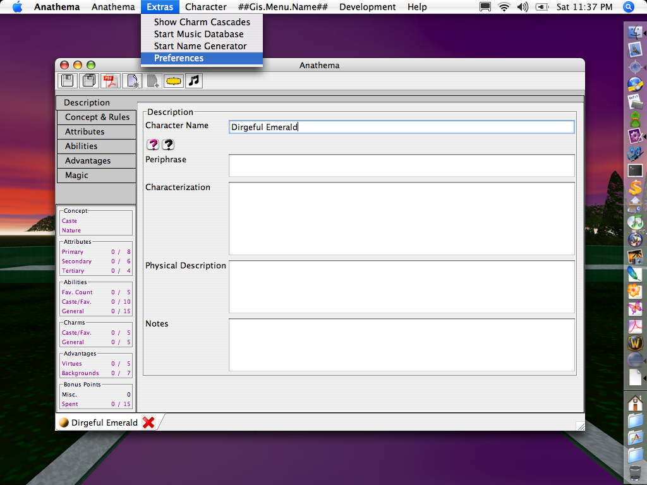The width and height of the screenshot is (647, 485).
Task: Save the current character with floppy icon
Action: [x=67, y=81]
